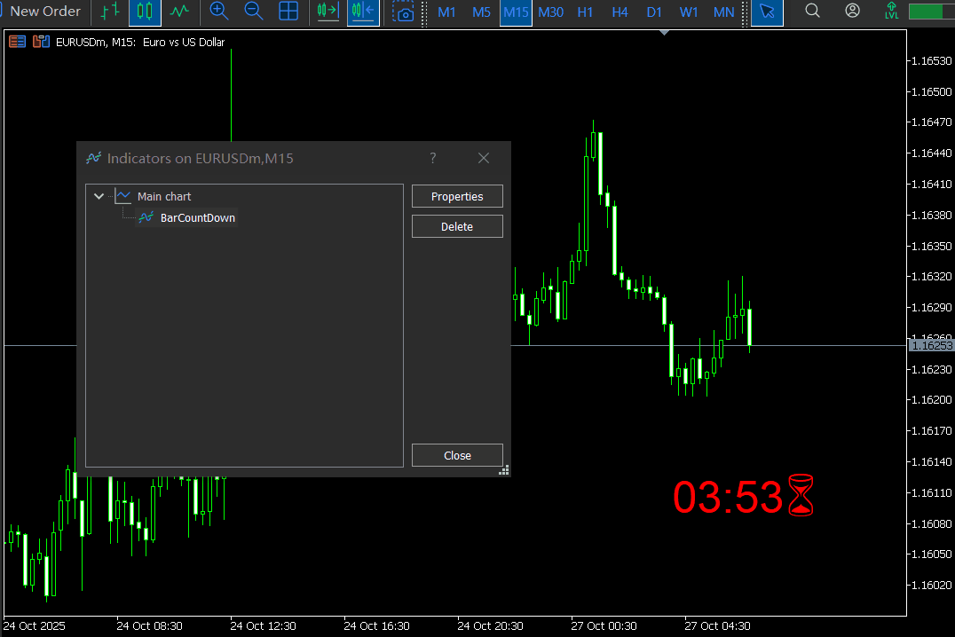
Task: Select the BarCountDown indicator entry
Action: (197, 217)
